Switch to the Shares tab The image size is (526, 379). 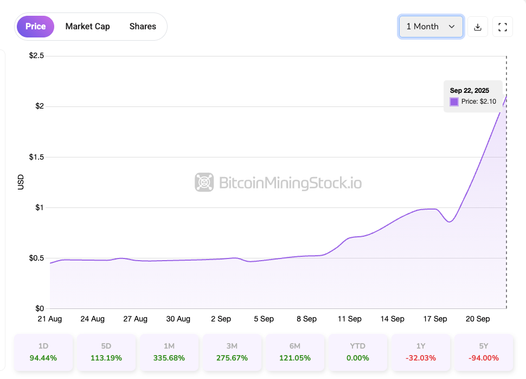point(143,27)
